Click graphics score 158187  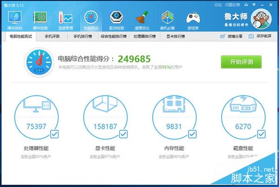tap(106, 127)
